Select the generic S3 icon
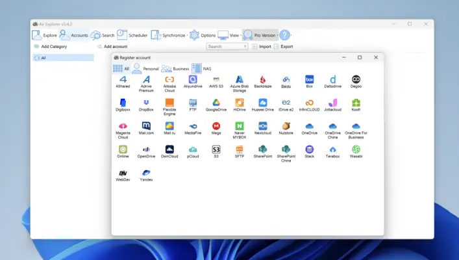459x260 pixels. tap(216, 152)
